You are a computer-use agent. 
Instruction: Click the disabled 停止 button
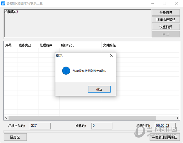166,34
